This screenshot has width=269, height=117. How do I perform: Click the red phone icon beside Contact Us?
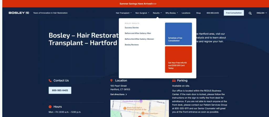tap(50, 80)
